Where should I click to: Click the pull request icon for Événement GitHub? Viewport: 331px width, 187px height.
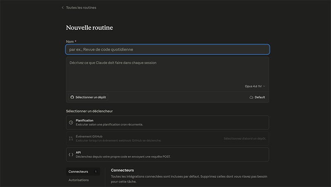click(x=71, y=138)
